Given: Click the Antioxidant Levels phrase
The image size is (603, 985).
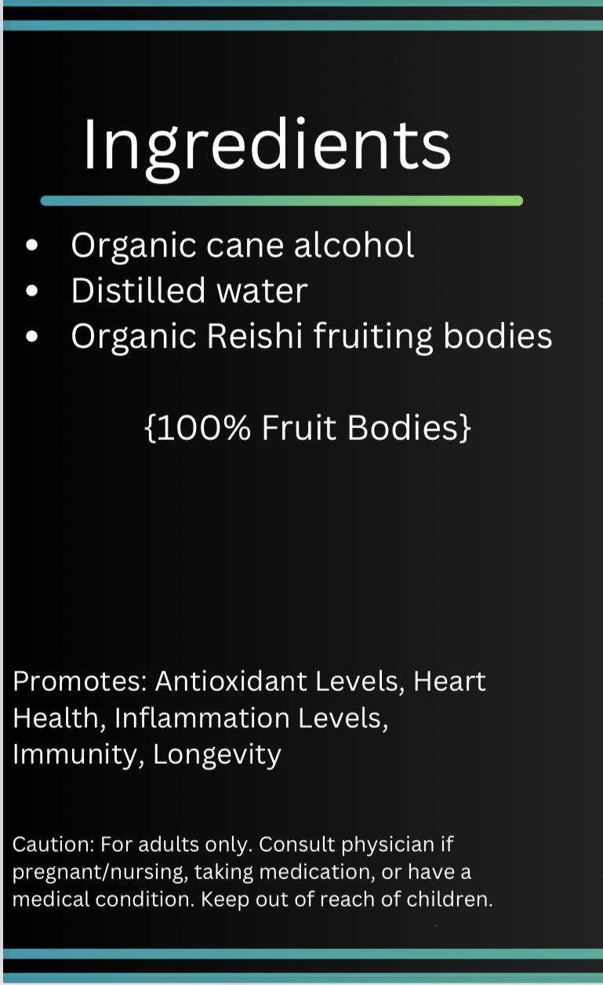Looking at the screenshot, I should 279,681.
